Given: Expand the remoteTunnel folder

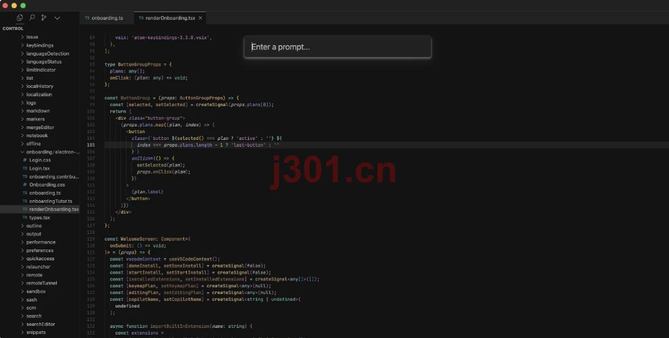Looking at the screenshot, I should click(40, 283).
